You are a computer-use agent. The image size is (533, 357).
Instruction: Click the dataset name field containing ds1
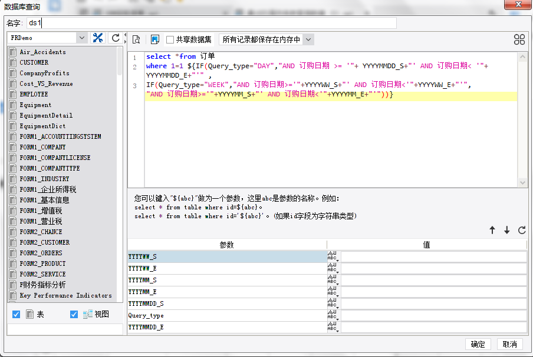point(212,23)
